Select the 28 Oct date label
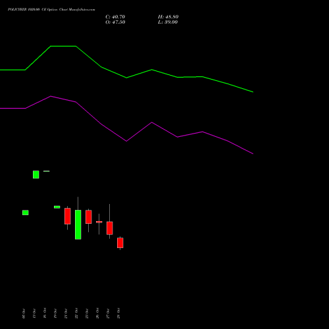Image resolution: width=329 pixels, height=329 pixels. tap(118, 313)
